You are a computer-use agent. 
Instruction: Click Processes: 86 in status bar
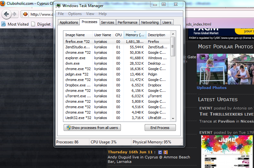(67, 142)
